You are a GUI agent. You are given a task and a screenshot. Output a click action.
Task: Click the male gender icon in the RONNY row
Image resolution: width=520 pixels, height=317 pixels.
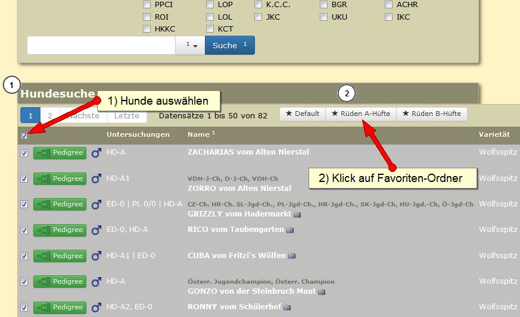(96, 307)
